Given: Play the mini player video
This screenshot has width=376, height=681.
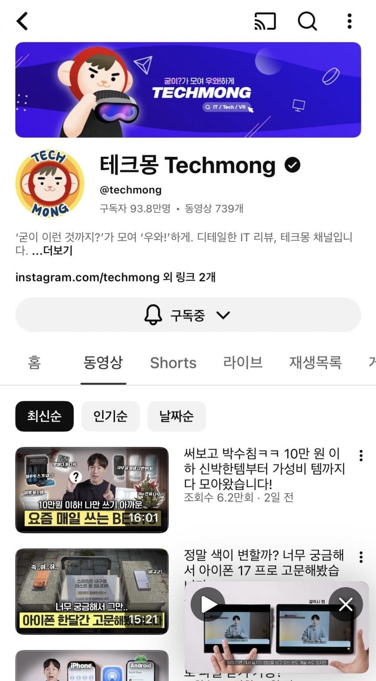Looking at the screenshot, I should pyautogui.click(x=208, y=604).
